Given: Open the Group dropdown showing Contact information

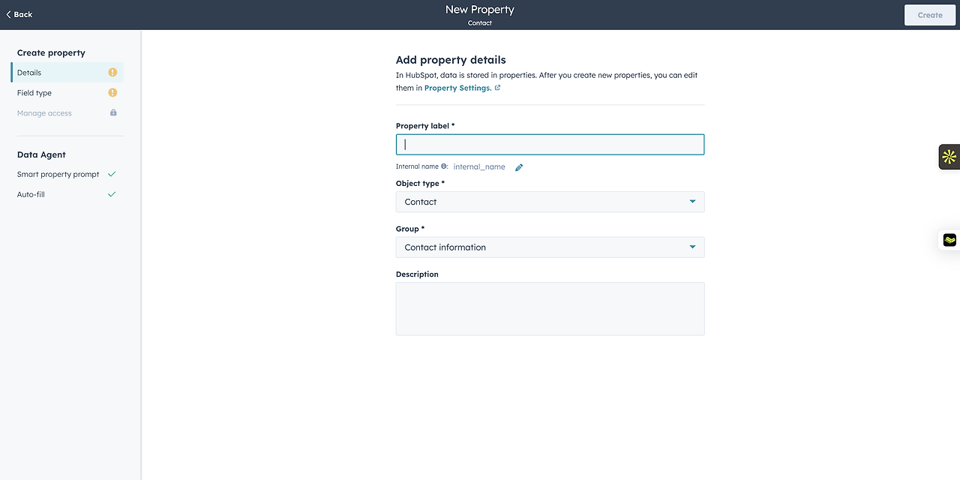Looking at the screenshot, I should click(550, 247).
